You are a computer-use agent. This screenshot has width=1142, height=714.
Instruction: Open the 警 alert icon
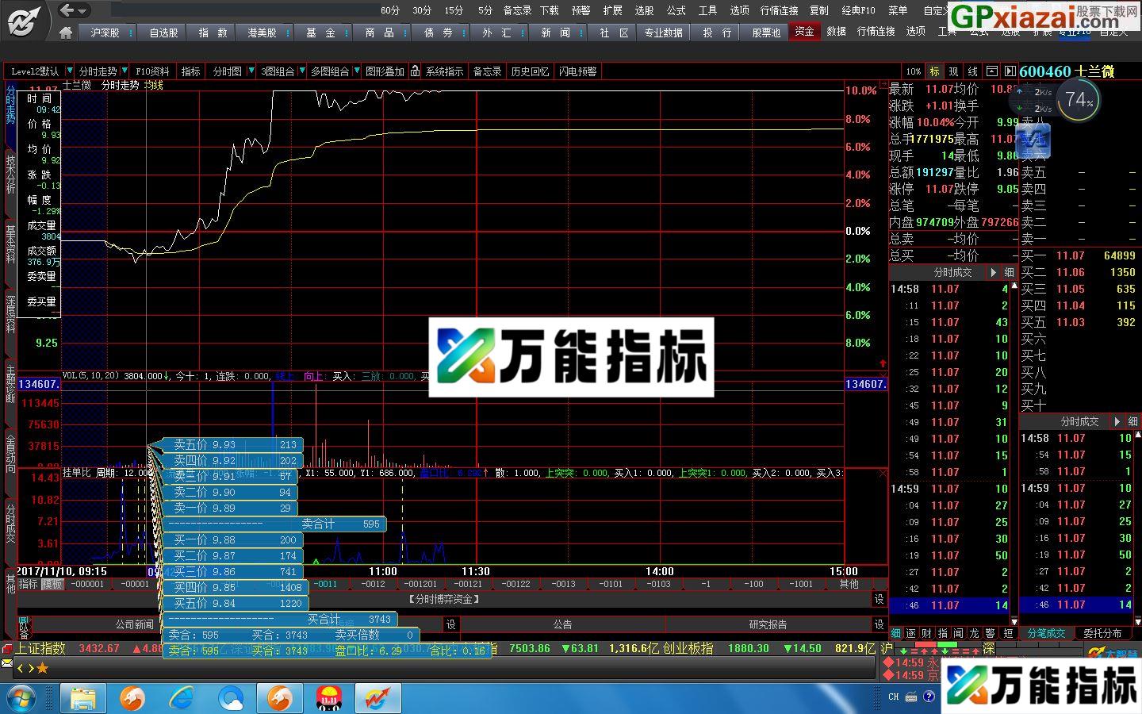pyautogui.click(x=991, y=633)
